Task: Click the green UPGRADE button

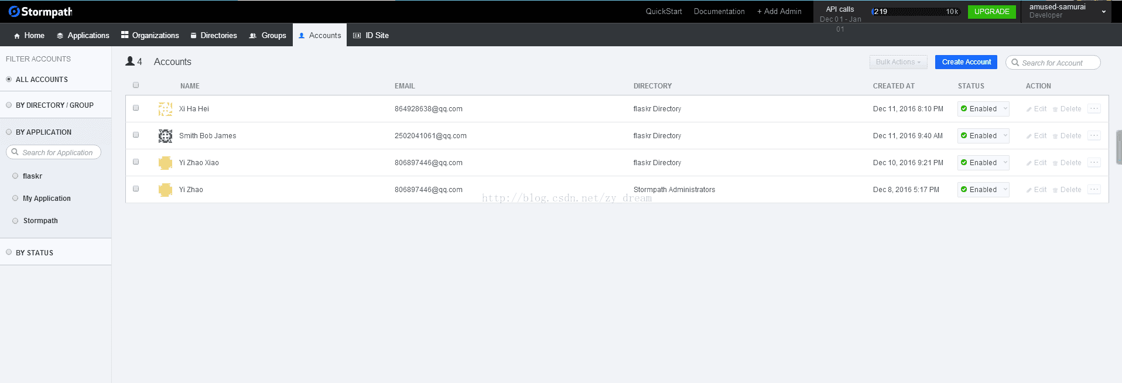Action: pos(991,12)
